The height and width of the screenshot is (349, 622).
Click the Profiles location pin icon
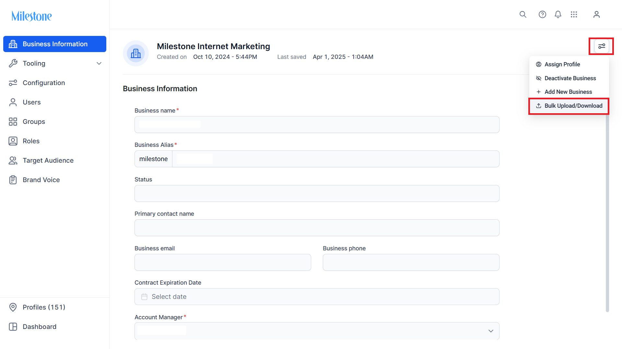click(13, 307)
